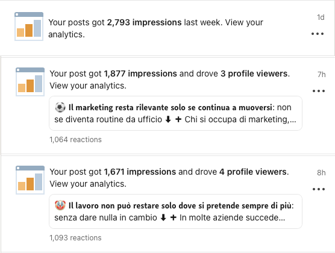The height and width of the screenshot is (253, 335).
Task: Click the down arrow emoji in marketing post
Action: (x=168, y=119)
